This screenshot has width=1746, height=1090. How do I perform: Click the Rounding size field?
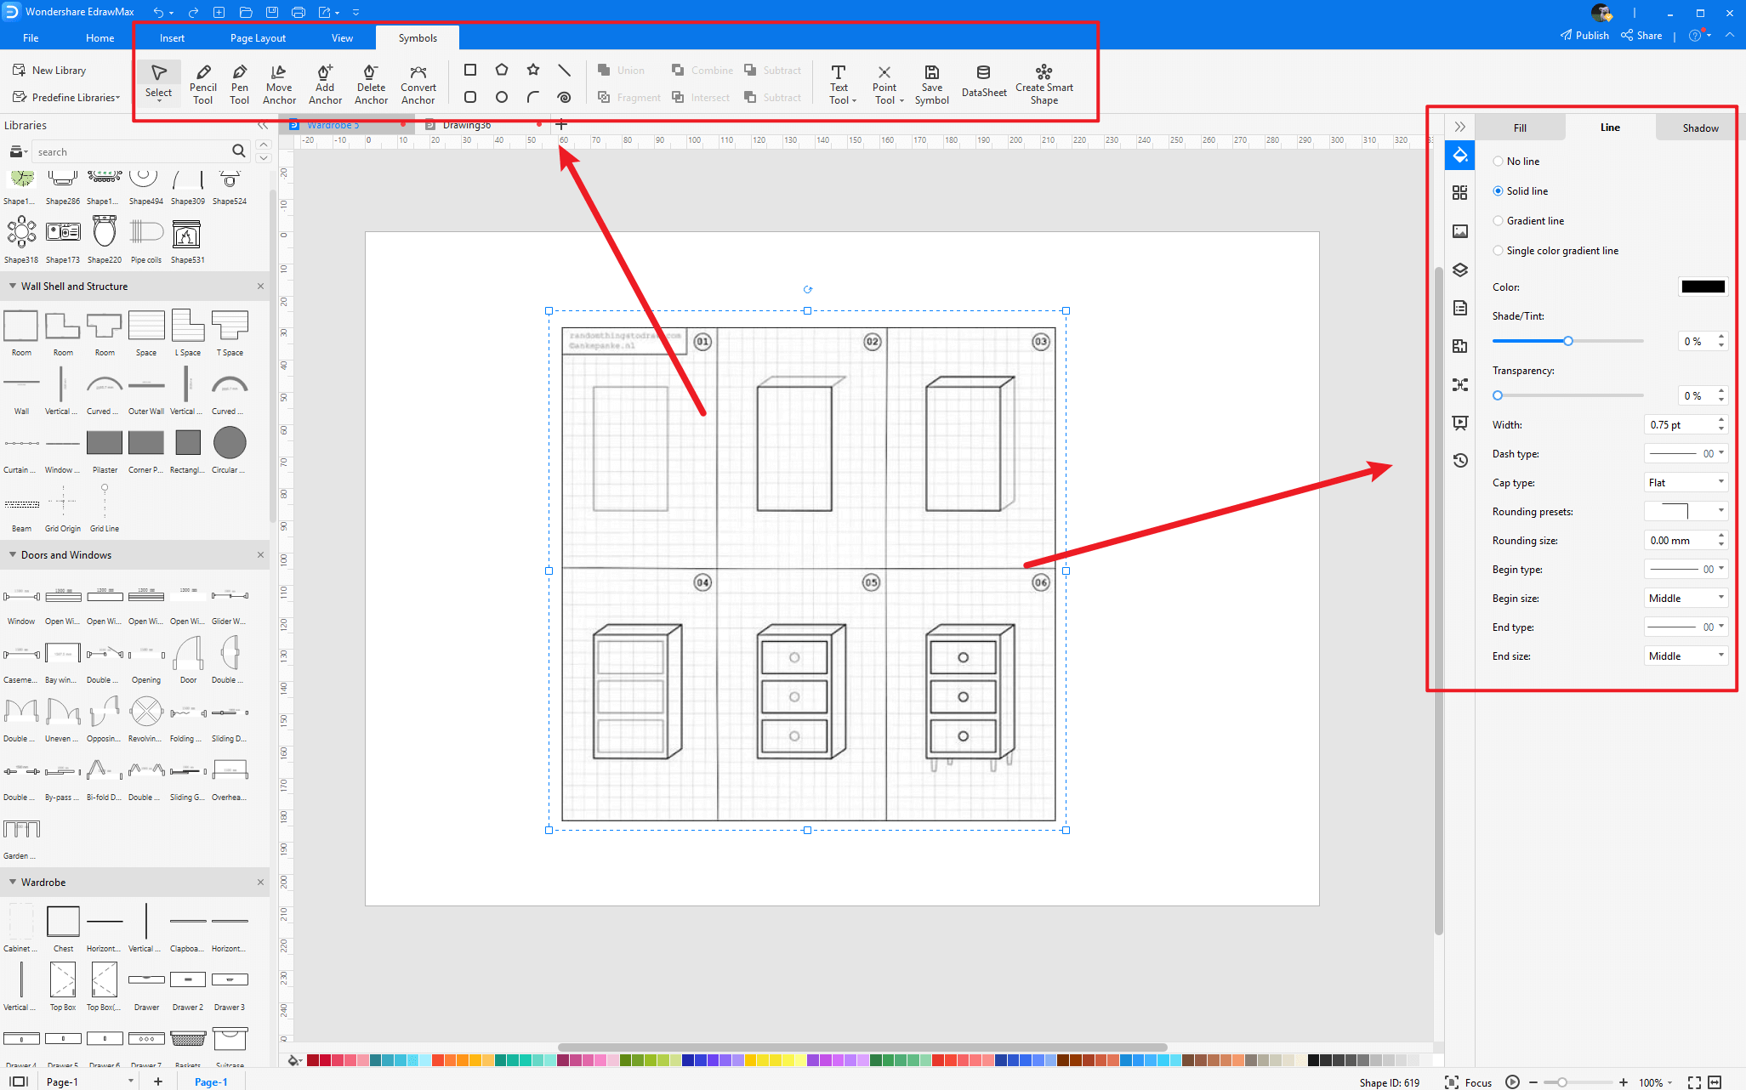(1681, 541)
